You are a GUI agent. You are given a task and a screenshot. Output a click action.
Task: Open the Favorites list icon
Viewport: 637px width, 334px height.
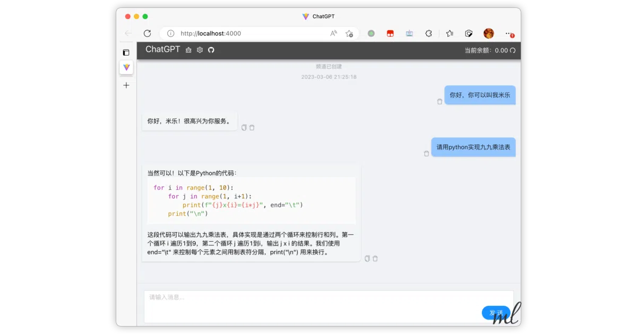tap(450, 33)
